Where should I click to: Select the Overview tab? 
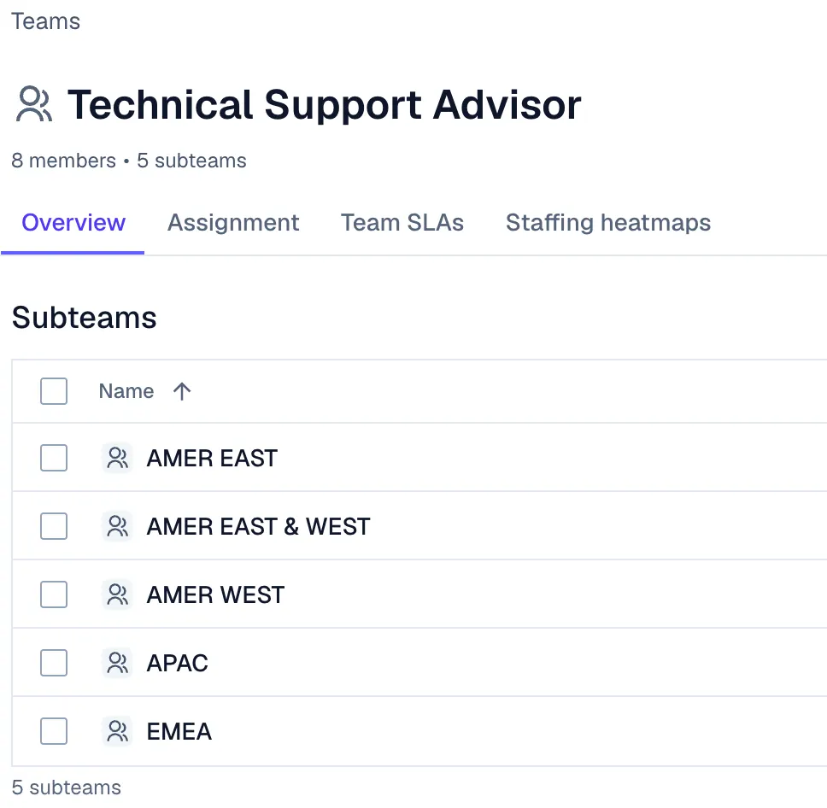[x=73, y=223]
